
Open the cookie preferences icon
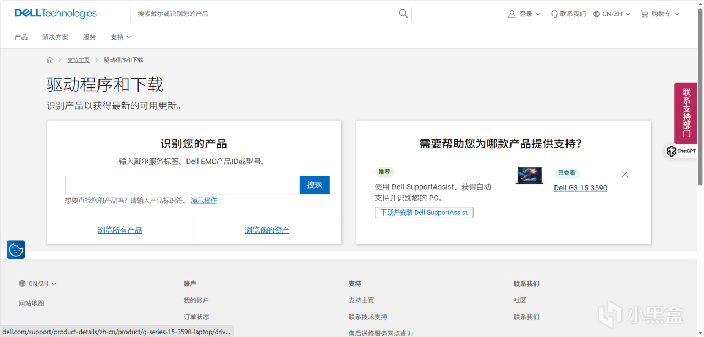click(x=16, y=250)
